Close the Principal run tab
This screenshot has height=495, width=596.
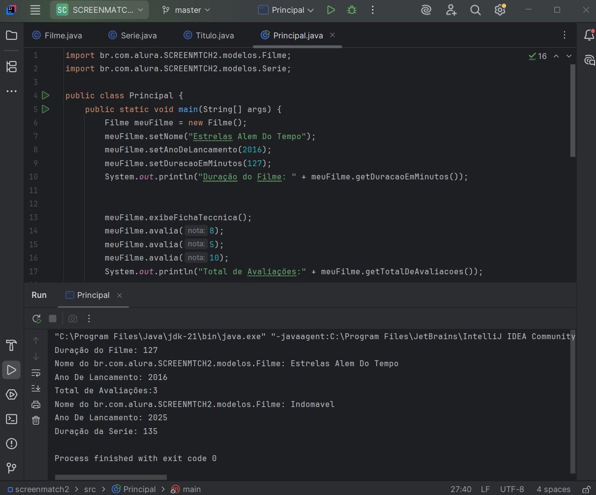(119, 295)
